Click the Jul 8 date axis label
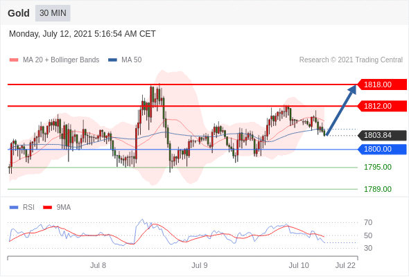Screen dimensions: 409x277 click(98, 265)
